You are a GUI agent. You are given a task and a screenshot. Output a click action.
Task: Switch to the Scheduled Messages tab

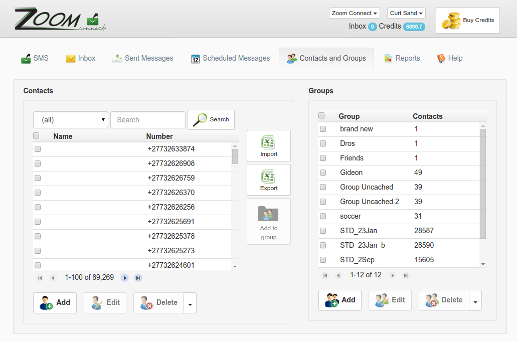pyautogui.click(x=230, y=58)
